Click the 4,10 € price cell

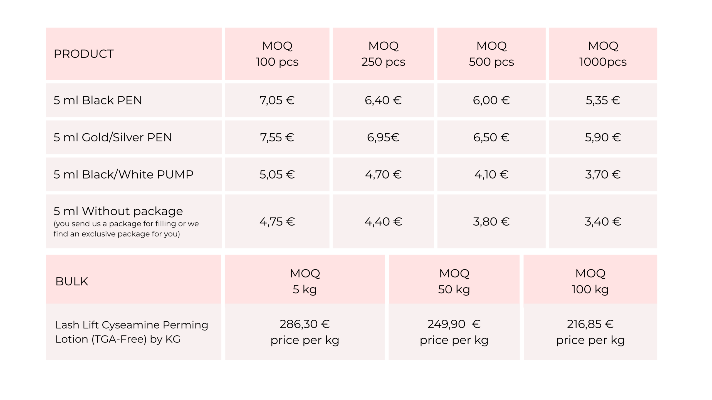[491, 174]
